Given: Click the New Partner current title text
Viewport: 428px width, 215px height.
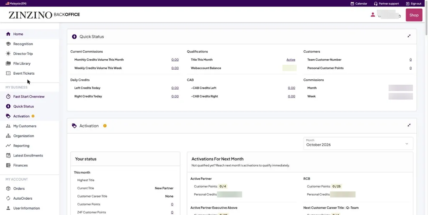Looking at the screenshot, I should pyautogui.click(x=164, y=188).
